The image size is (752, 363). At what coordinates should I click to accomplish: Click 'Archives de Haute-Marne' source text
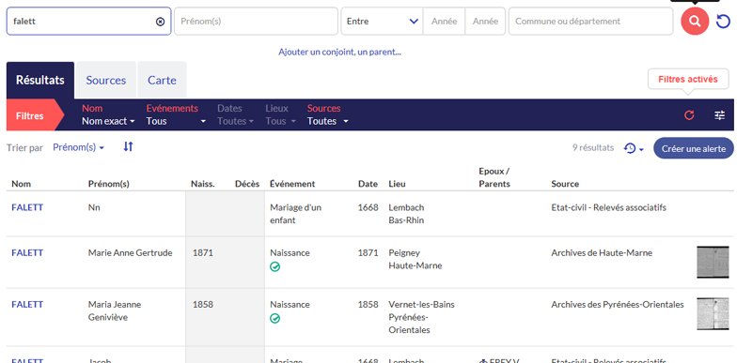602,253
